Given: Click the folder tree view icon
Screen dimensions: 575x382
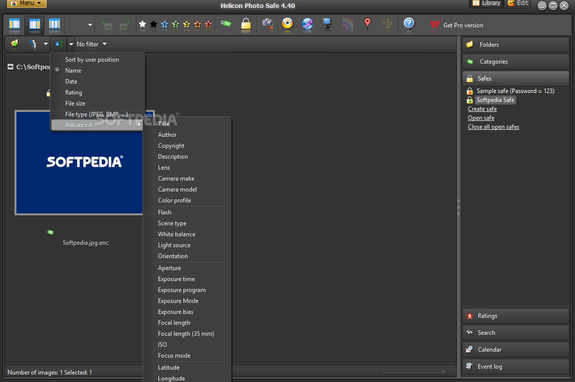Looking at the screenshot, I should coord(33,44).
